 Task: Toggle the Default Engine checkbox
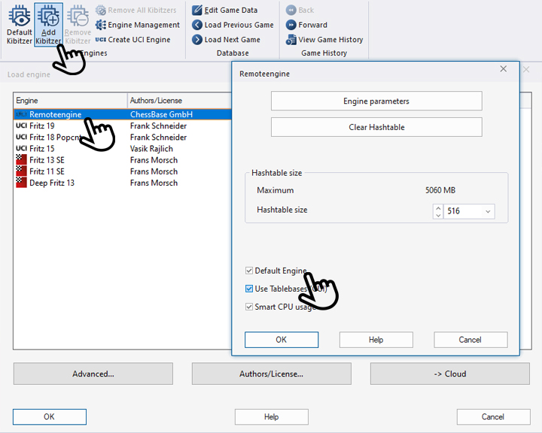tap(249, 271)
